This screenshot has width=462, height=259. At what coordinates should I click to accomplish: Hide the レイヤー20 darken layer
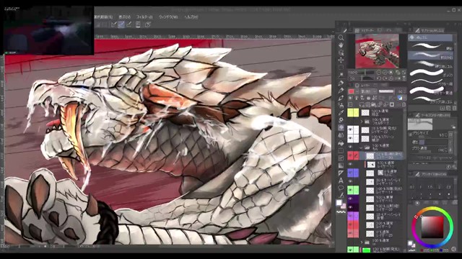[x=350, y=207]
